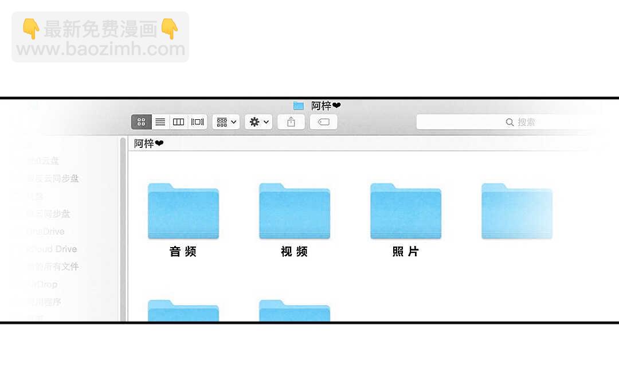619x387 pixels.
Task: Click the Share toolbar icon
Action: point(291,122)
